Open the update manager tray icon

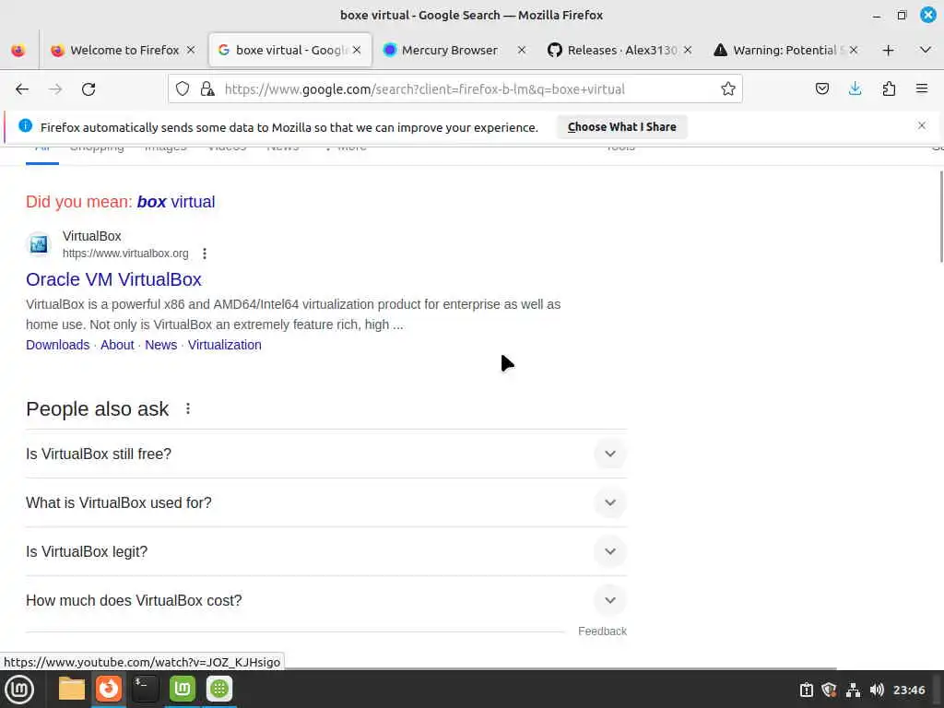(806, 690)
